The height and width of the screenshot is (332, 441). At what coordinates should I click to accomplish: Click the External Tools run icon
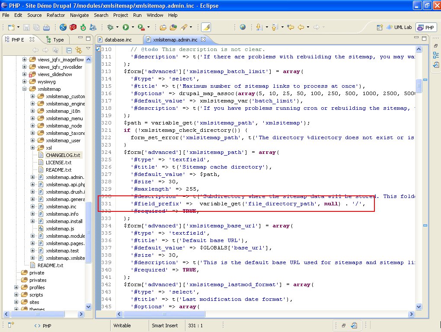point(141,27)
